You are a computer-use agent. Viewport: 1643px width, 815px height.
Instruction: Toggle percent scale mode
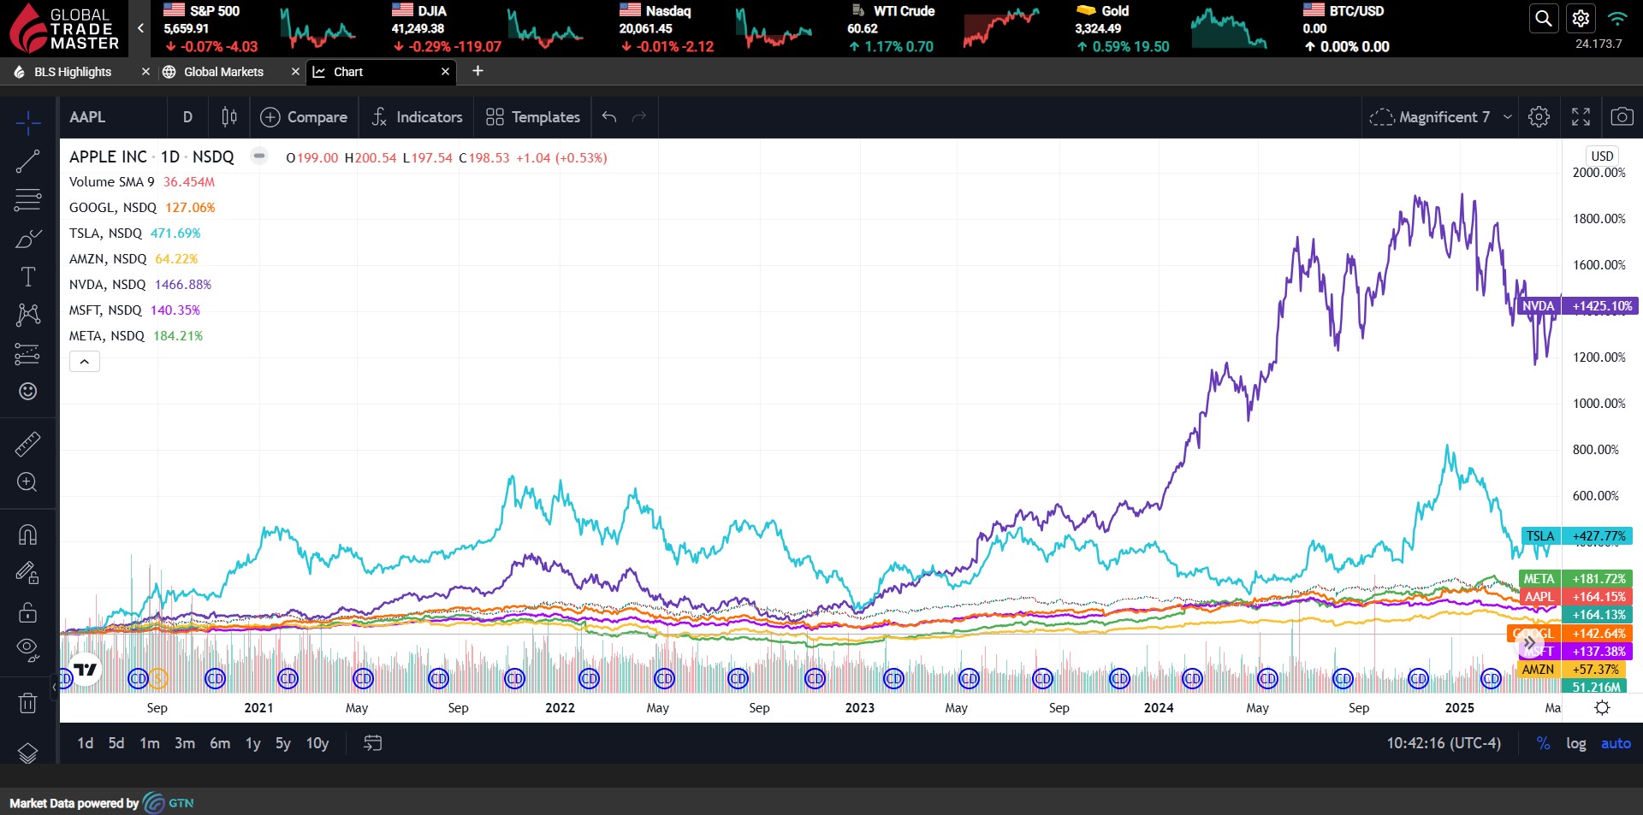(1543, 743)
